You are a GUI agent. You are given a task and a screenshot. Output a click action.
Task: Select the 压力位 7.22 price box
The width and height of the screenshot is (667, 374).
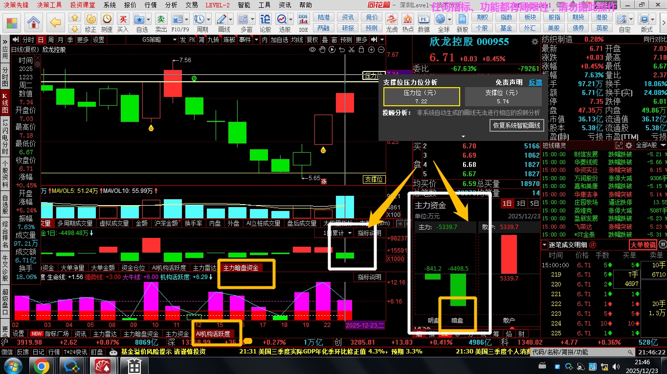click(421, 97)
